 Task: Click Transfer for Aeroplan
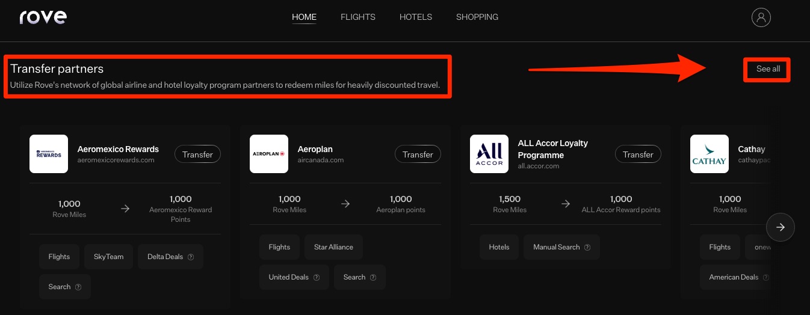[418, 154]
